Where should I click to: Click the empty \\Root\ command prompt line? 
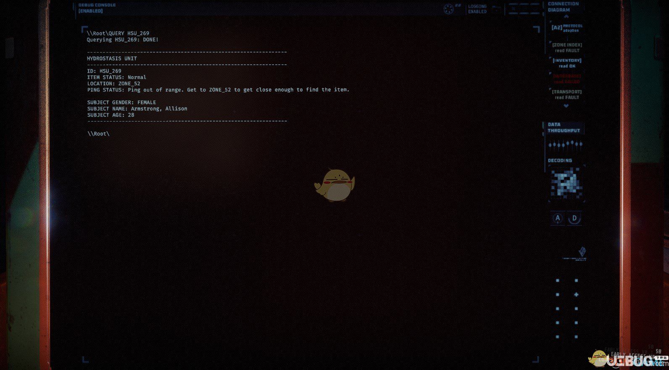(x=98, y=134)
